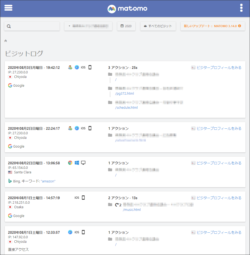Open the website selector dropdown

(x=88, y=26)
